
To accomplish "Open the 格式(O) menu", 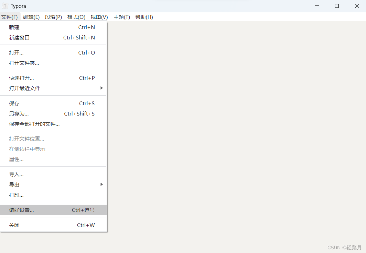I will pos(76,17).
